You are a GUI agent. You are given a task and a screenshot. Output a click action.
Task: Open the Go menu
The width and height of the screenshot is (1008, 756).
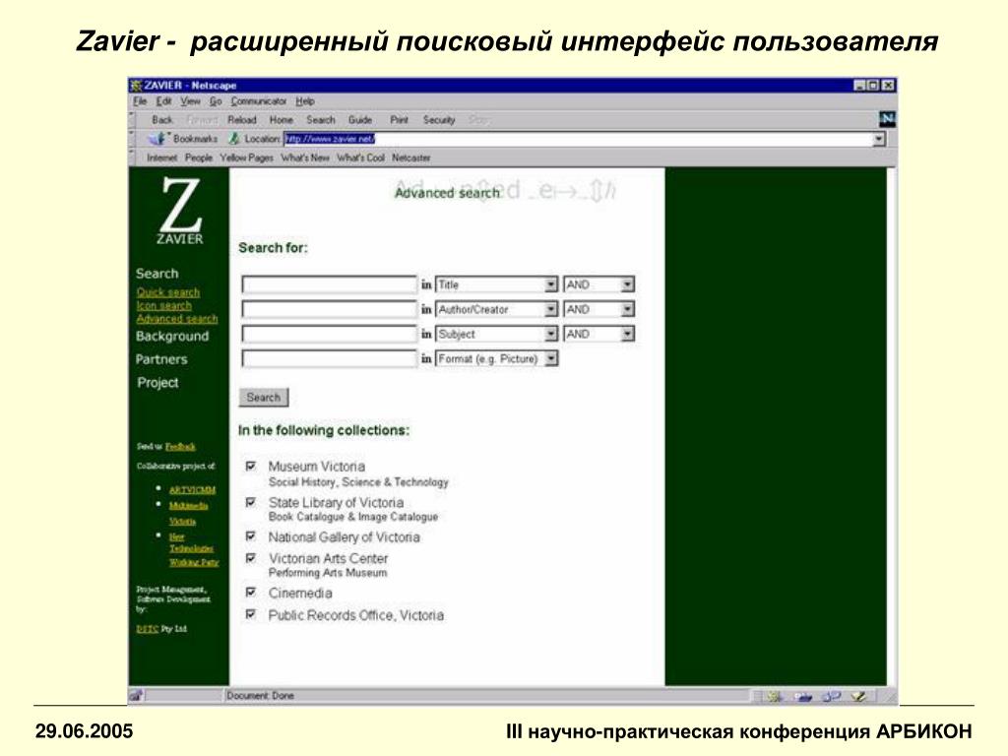point(216,101)
